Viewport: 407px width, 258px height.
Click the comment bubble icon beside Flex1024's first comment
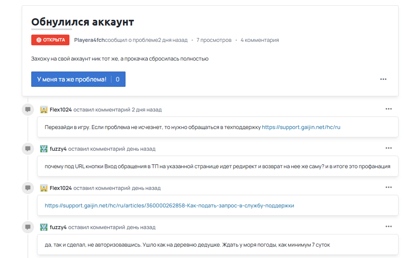click(27, 109)
